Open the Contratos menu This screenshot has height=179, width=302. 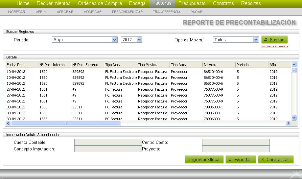coord(223,3)
